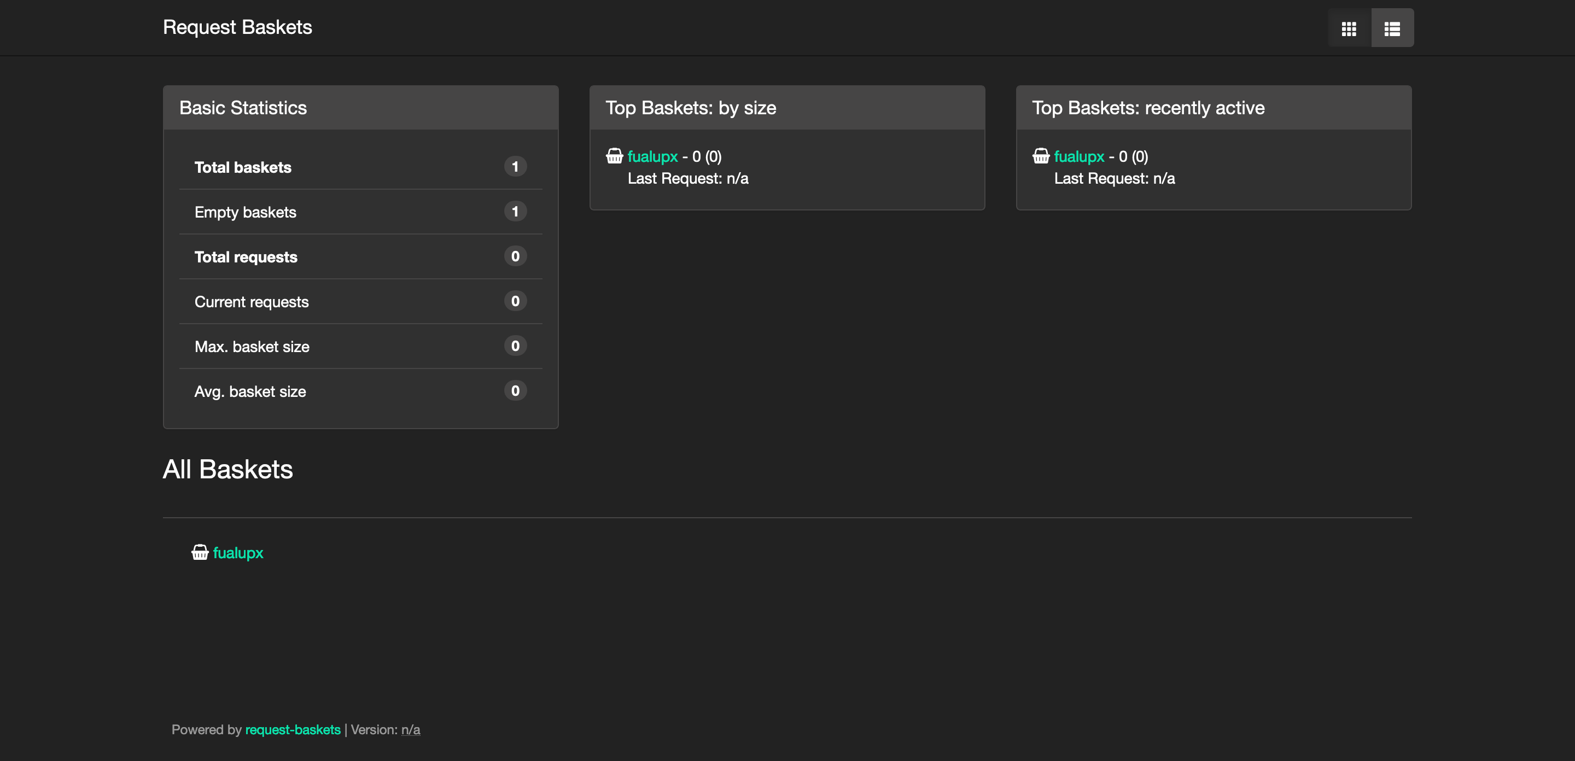This screenshot has width=1575, height=761.
Task: Click Basic Statistics panel heading
Action: coord(243,108)
